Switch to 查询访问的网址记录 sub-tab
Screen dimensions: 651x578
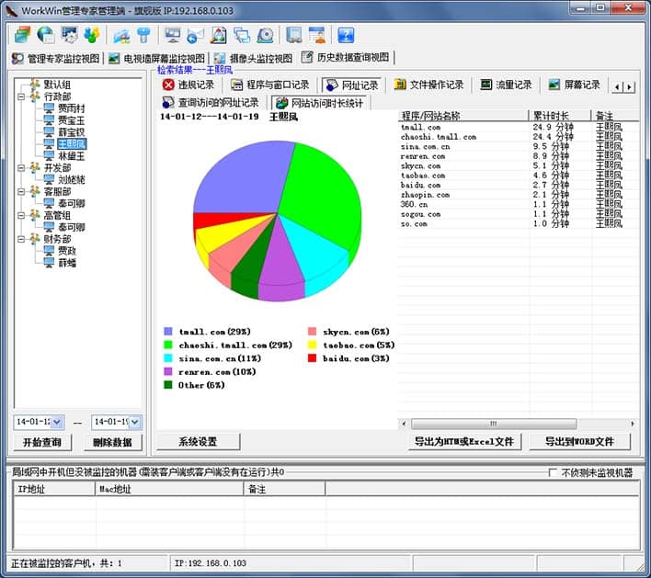[211, 103]
